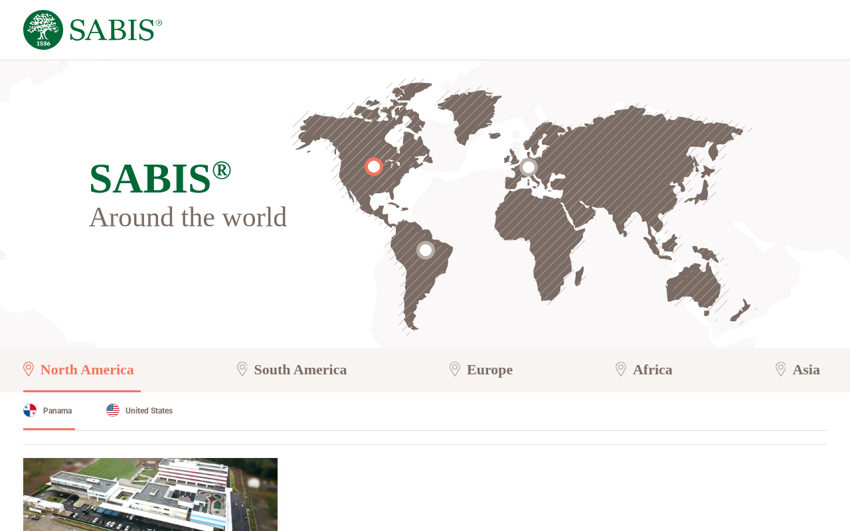
Task: Click the Panama flag icon
Action: (x=30, y=410)
